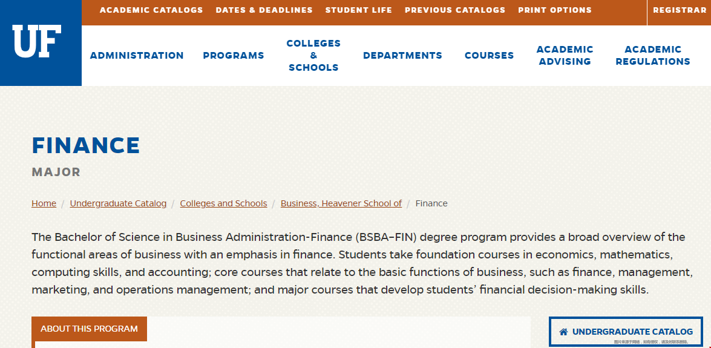The image size is (711, 348).
Task: Click the Home breadcrumb link
Action: click(x=44, y=204)
